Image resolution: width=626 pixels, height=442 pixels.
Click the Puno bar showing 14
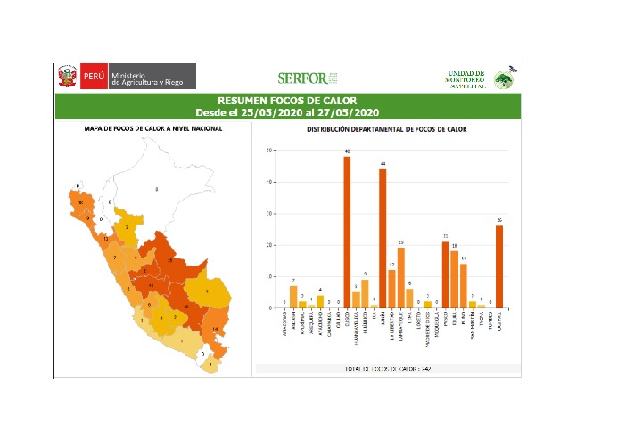coord(464,285)
